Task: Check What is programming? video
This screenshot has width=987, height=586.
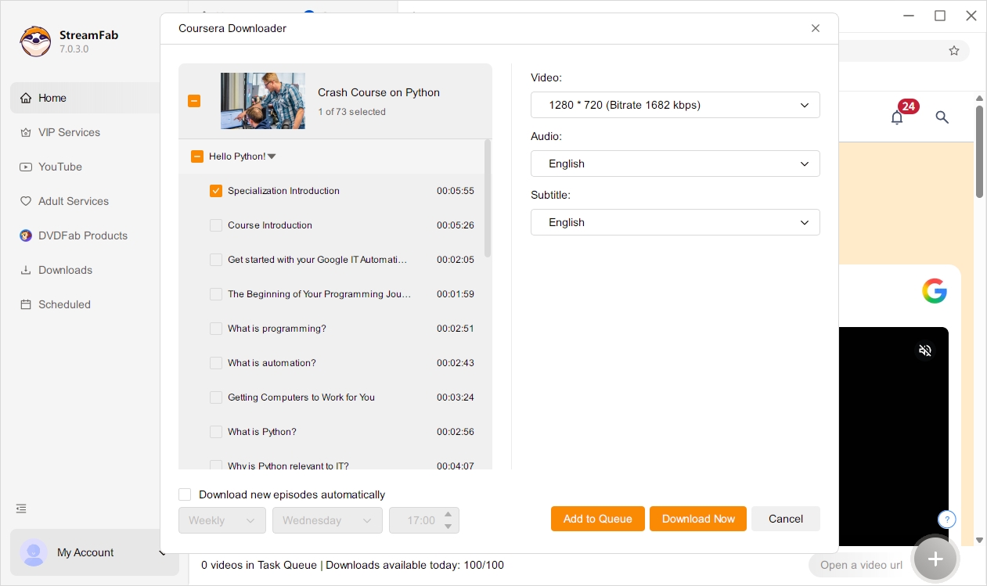Action: (216, 329)
